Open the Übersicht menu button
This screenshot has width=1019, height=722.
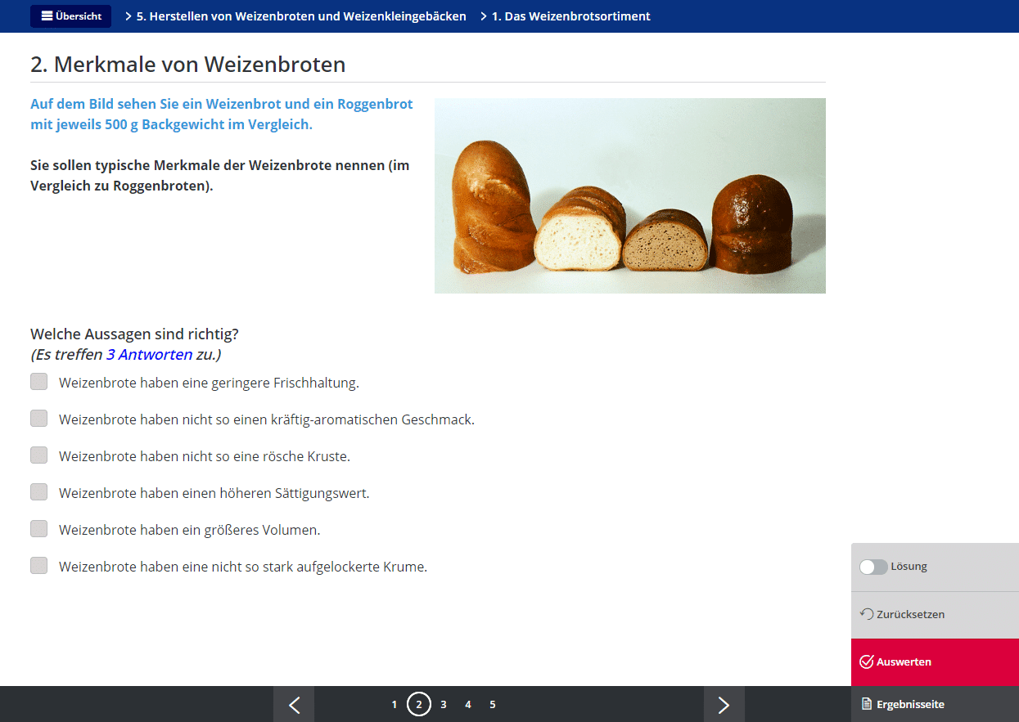70,16
